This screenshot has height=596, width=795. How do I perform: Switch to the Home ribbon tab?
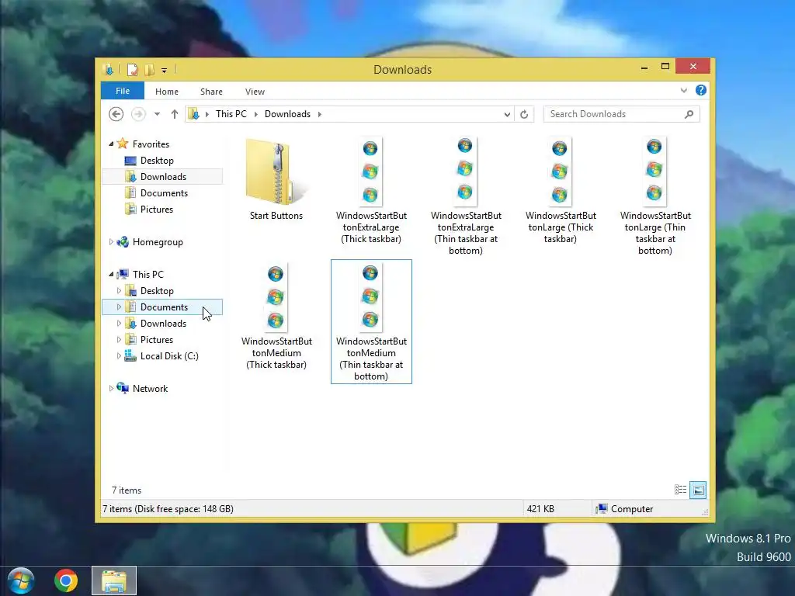167,92
